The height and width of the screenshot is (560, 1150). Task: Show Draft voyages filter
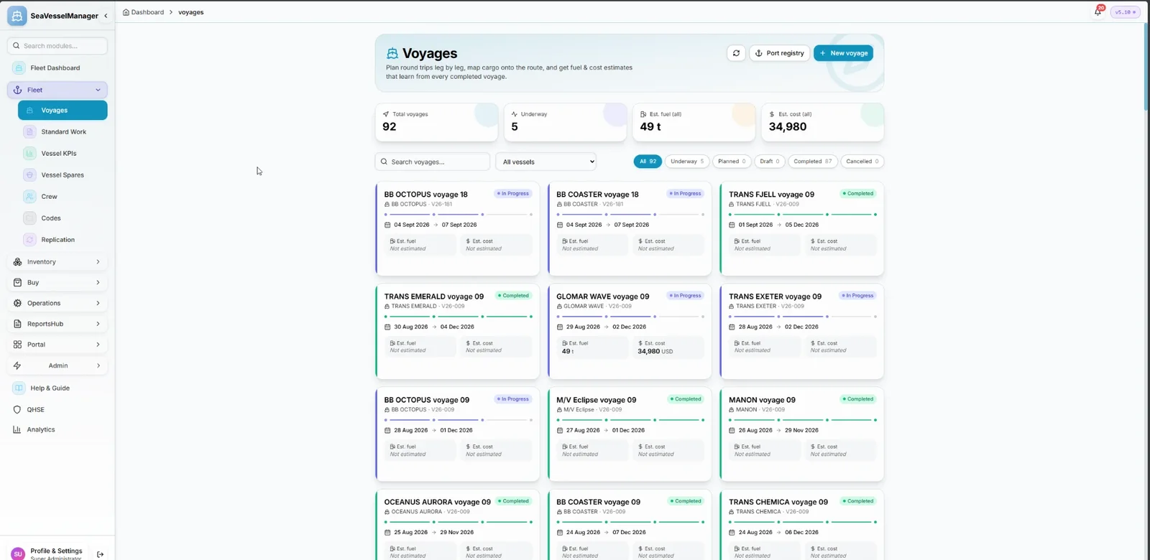click(x=770, y=162)
